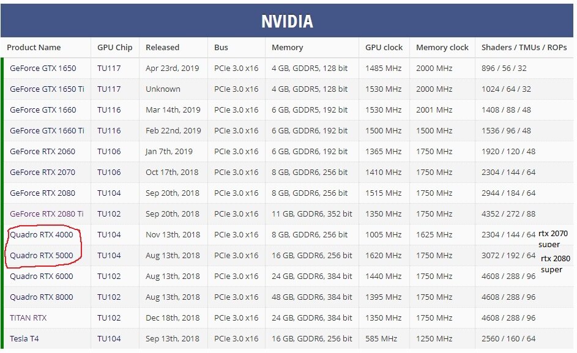This screenshot has width=577, height=353.
Task: Open the GeForce RTX 2080 Ti link
Action: [47, 214]
